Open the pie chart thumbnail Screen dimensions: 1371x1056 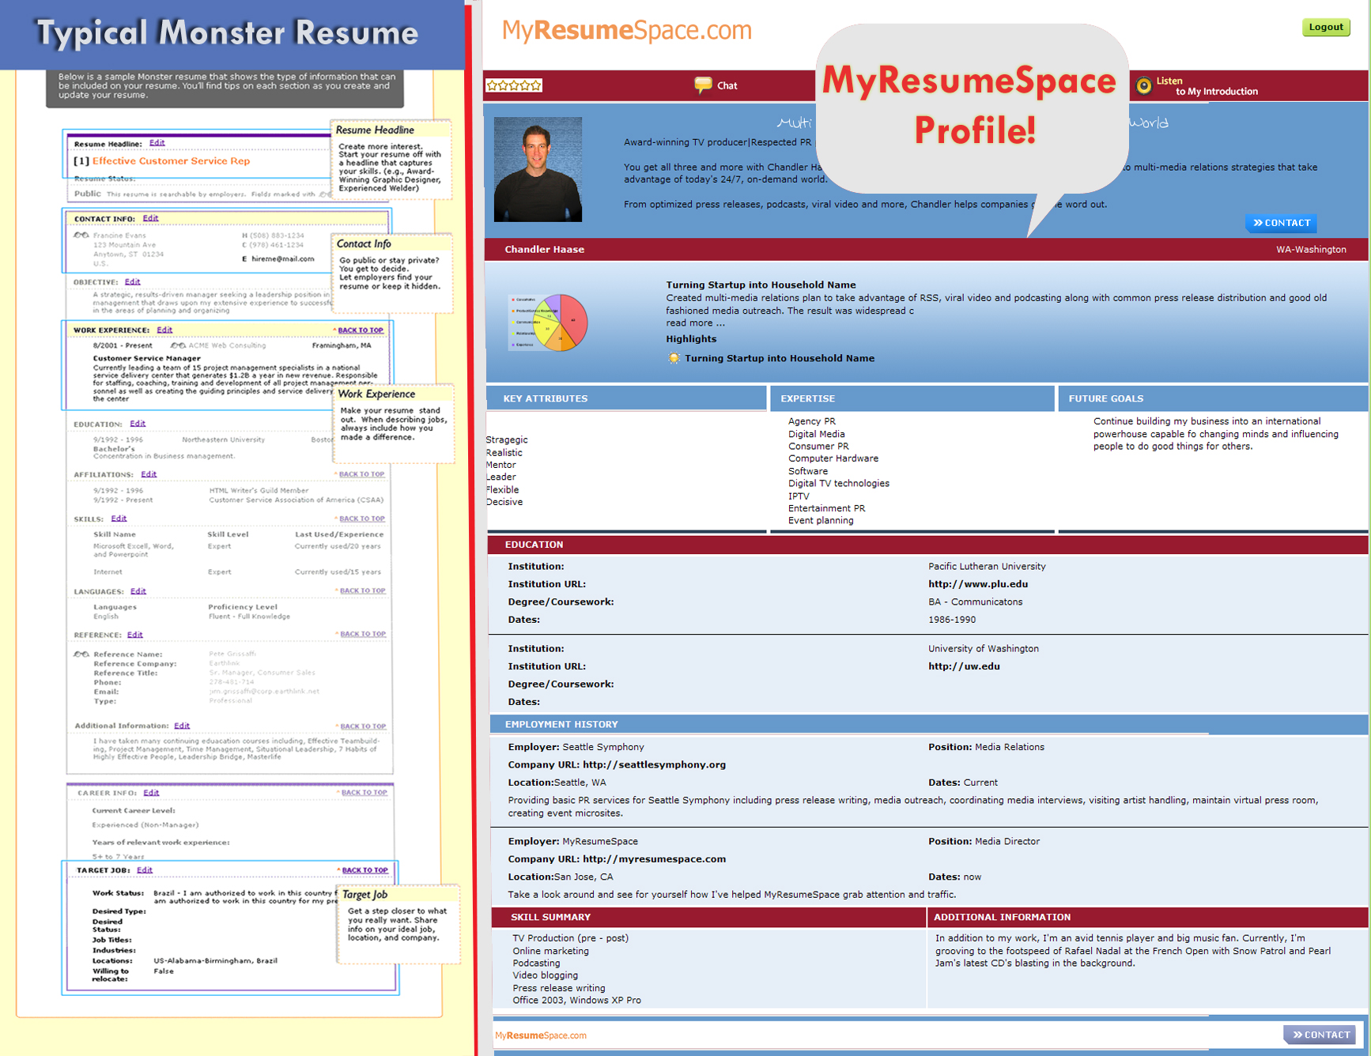tap(549, 322)
